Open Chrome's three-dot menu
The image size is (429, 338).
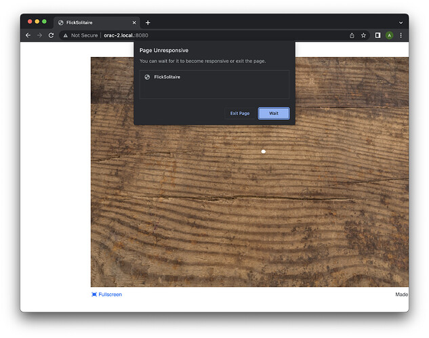pyautogui.click(x=401, y=35)
